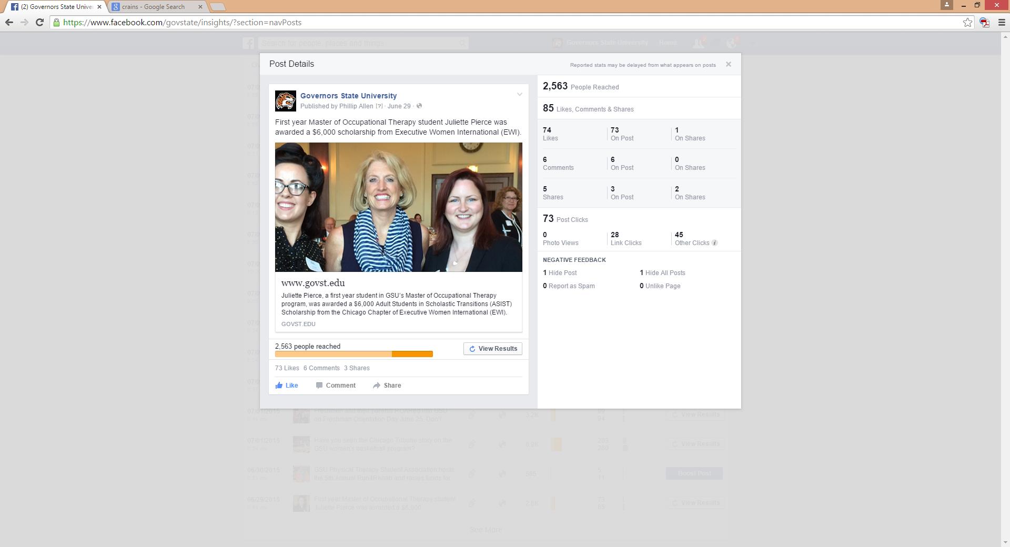Reload the page

39,22
